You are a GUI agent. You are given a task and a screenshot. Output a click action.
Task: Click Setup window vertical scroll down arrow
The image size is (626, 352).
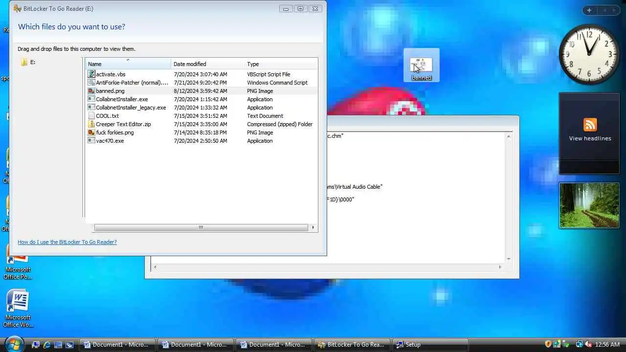tap(509, 259)
